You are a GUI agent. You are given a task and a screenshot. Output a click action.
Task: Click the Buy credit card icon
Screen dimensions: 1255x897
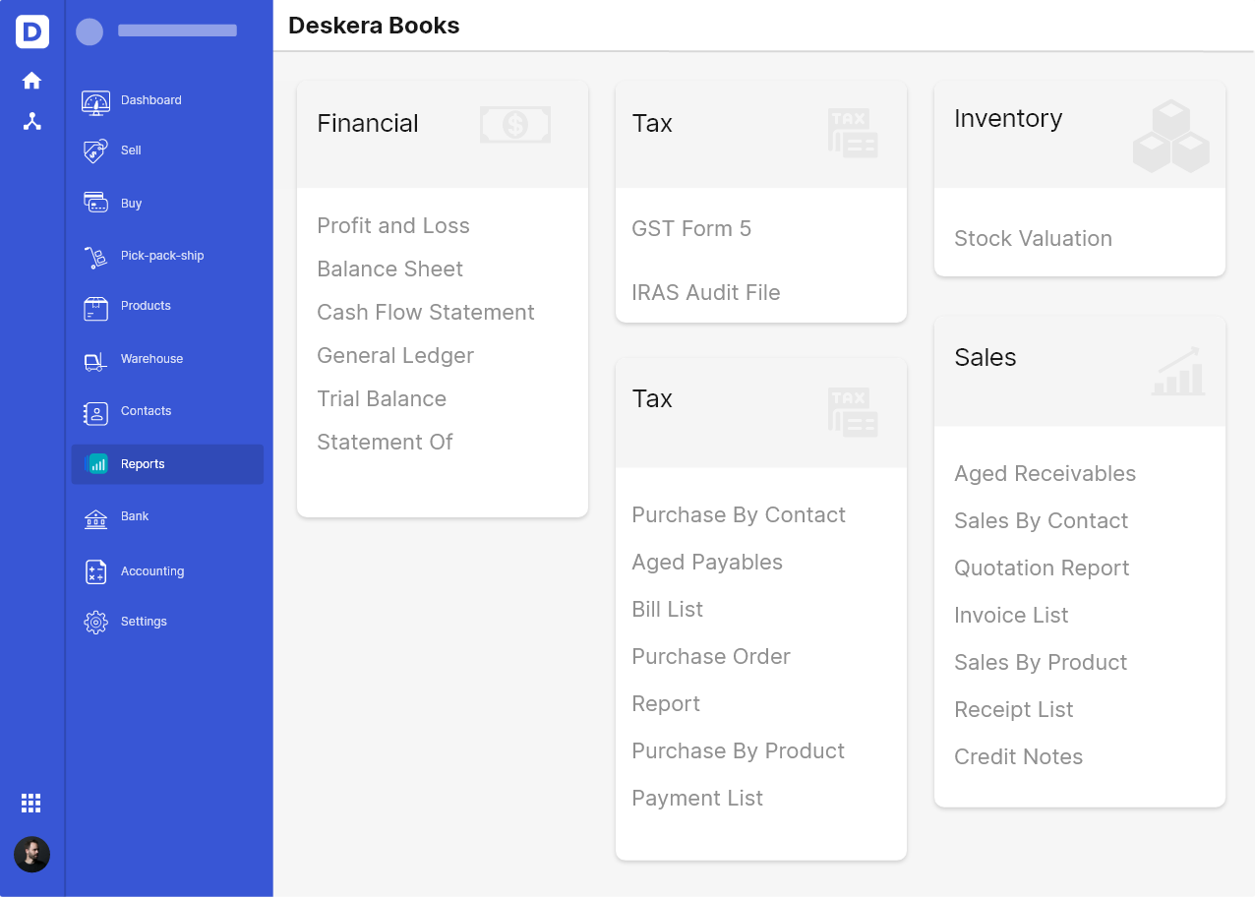point(95,204)
